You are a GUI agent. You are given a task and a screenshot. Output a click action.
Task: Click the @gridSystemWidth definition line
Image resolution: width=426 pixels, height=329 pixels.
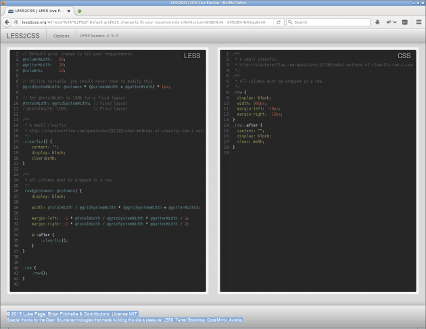click(x=96, y=87)
